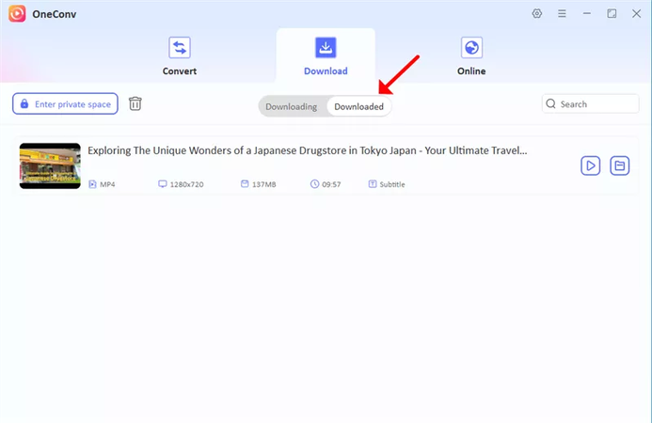Delete downloads with the trash bin icon
Screen dimensions: 652x423
pos(135,103)
